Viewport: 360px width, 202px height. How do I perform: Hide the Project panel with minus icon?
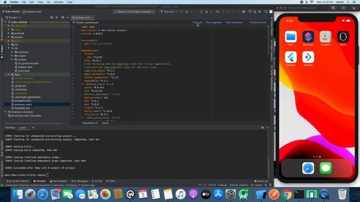tap(67, 17)
